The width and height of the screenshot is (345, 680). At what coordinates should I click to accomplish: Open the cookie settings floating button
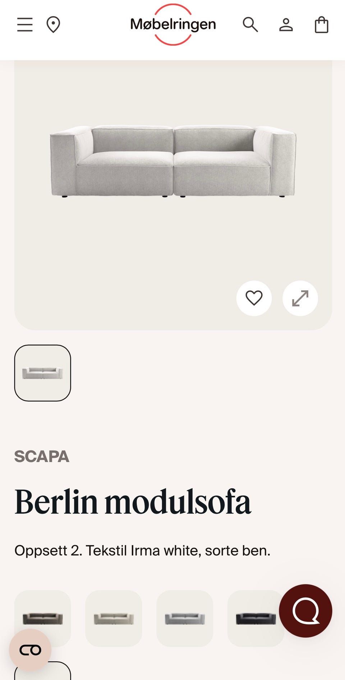tap(30, 650)
